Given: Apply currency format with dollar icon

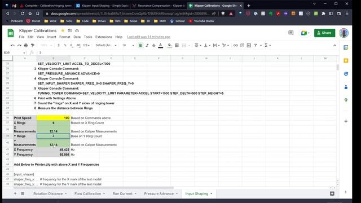Looking at the screenshot, I should (x=59, y=45).
